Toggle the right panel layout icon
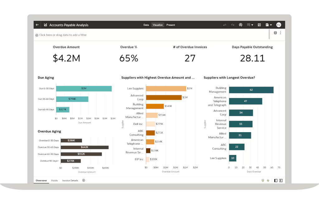 281,180
